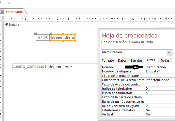175x121 pixels.
Task: Select the Cuadro_combinado label on the form
Action: pos(28,67)
